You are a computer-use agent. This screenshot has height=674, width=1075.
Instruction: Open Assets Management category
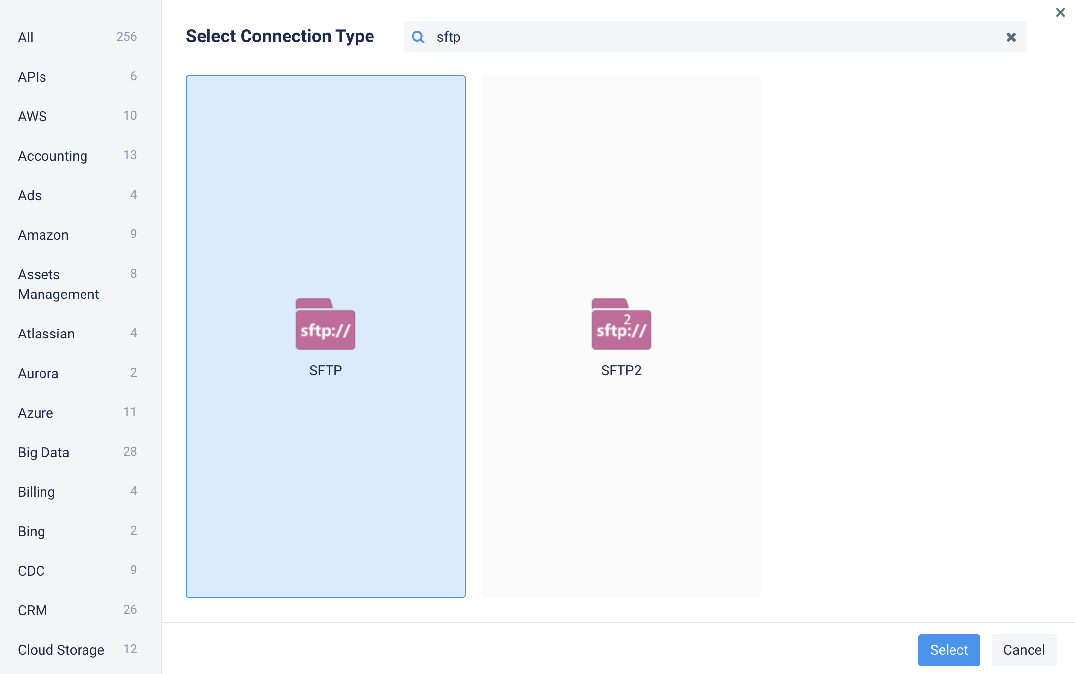(58, 284)
